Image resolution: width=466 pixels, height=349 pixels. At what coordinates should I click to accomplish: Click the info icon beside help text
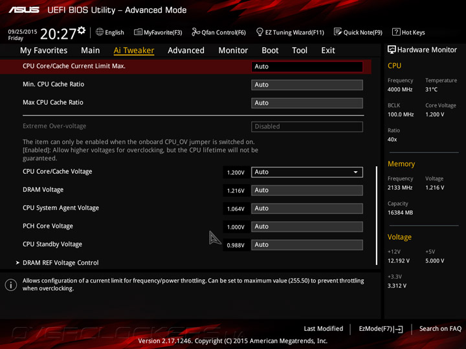11,285
